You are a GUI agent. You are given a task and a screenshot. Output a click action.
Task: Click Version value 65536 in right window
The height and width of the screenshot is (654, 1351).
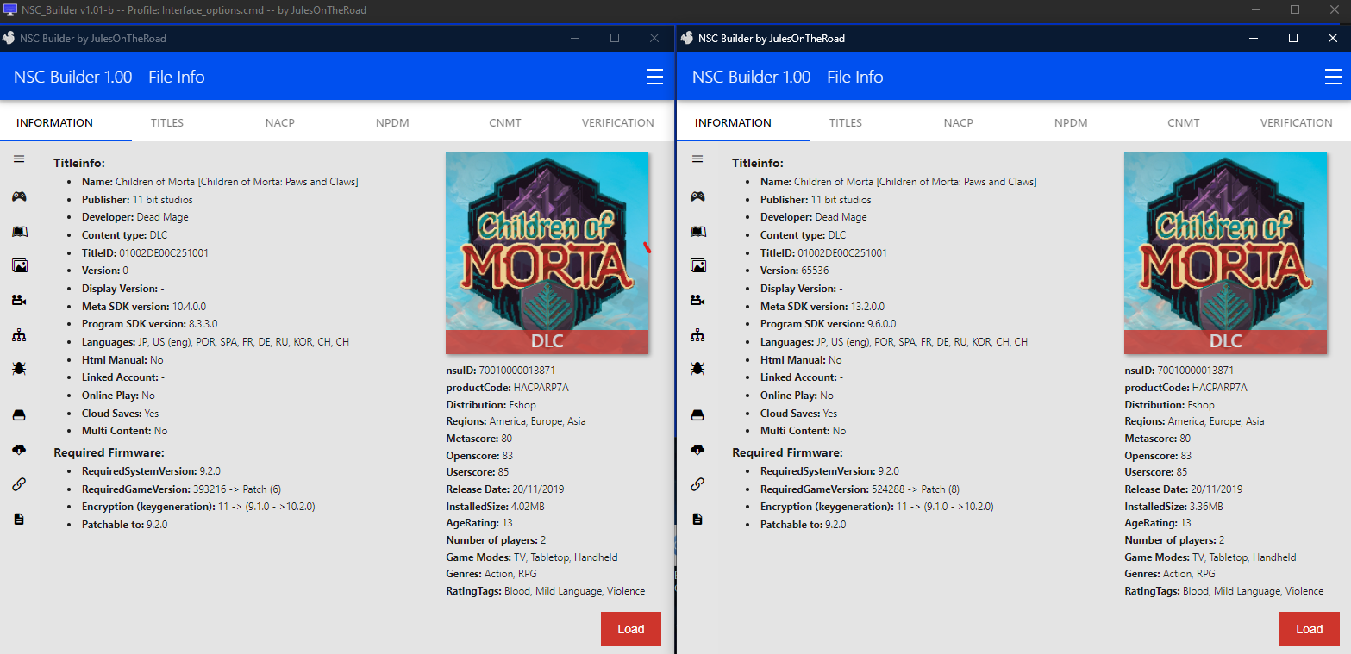[814, 271]
